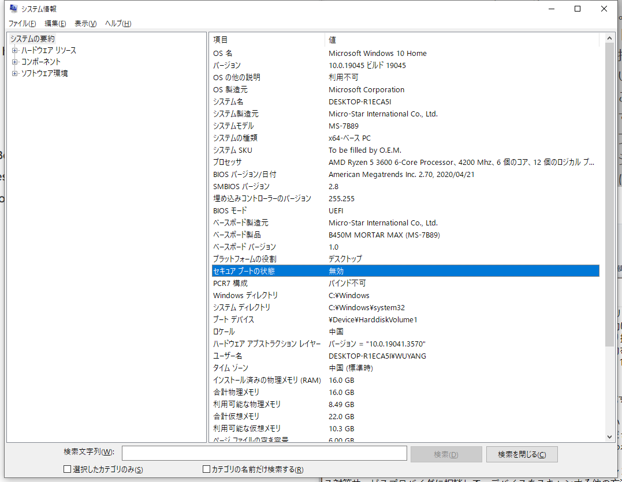Maximize the システム情報 window
622x482 pixels.
pyautogui.click(x=578, y=9)
